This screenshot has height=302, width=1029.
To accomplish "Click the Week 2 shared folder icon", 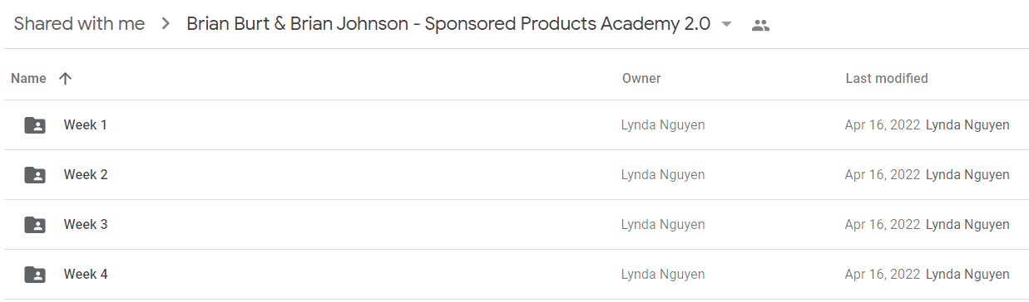I will pyautogui.click(x=35, y=175).
